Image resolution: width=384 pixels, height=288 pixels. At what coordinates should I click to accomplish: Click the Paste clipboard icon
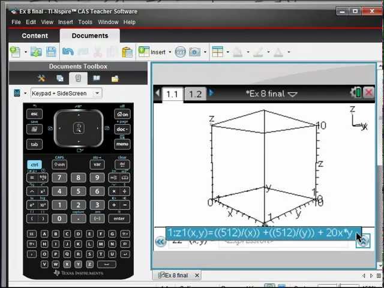[127, 52]
